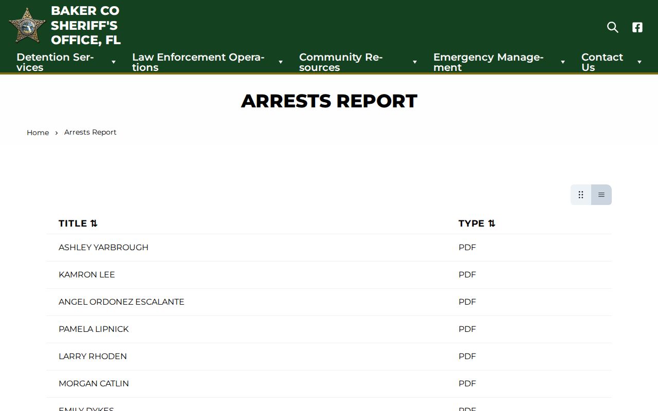The height and width of the screenshot is (411, 658).
Task: Open the Emergency Management menu
Action: point(488,62)
